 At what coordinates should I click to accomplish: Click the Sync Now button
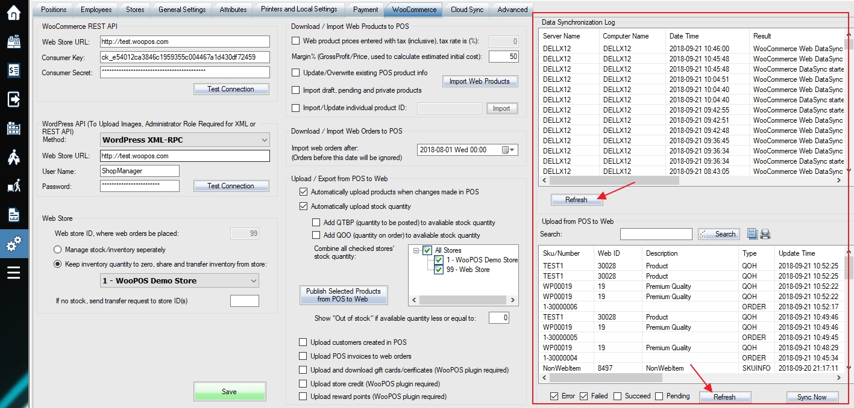[812, 397]
